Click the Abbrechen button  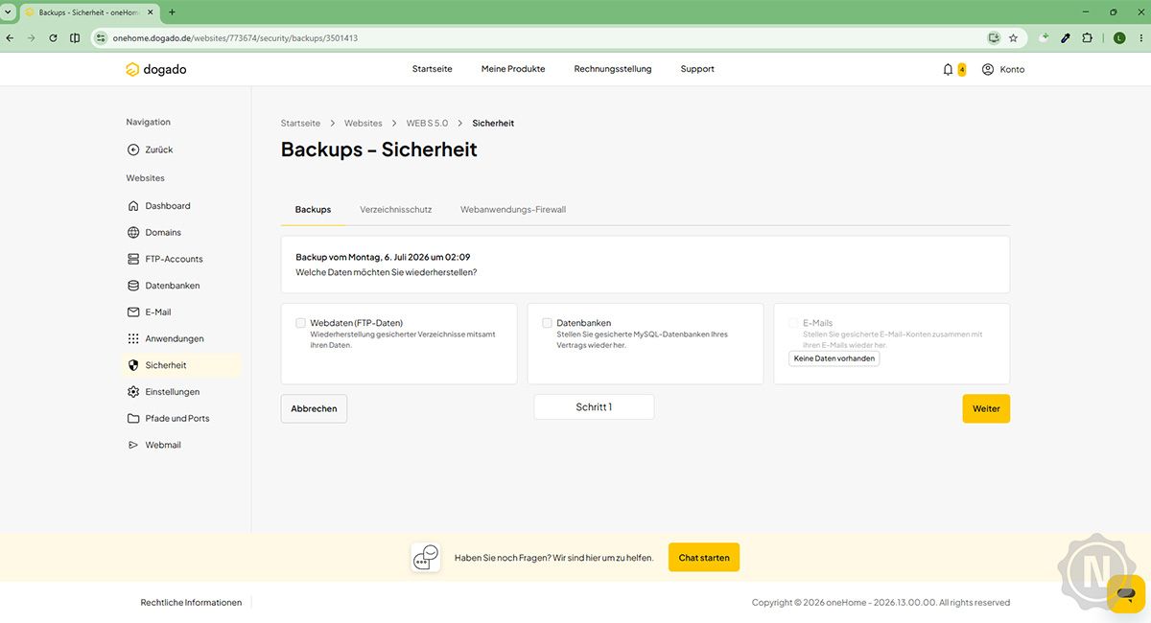click(314, 408)
